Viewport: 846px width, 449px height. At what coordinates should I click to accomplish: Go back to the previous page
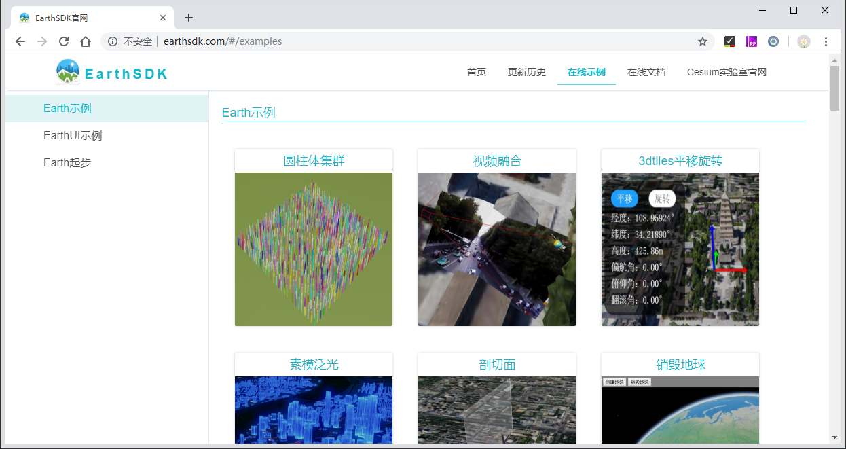pyautogui.click(x=20, y=41)
